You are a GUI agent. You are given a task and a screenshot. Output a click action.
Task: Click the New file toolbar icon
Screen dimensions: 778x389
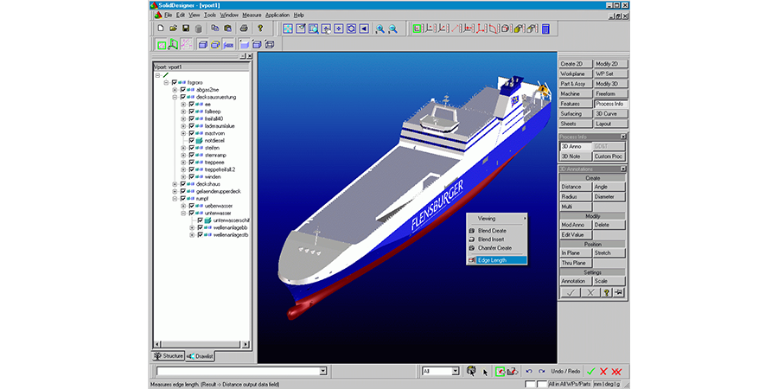tap(161, 29)
